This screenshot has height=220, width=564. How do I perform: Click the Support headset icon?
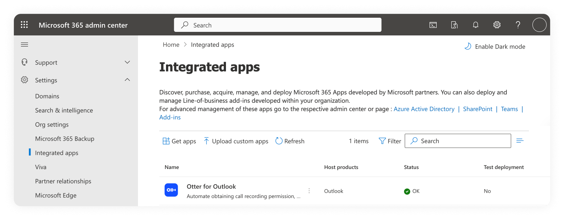coord(24,62)
